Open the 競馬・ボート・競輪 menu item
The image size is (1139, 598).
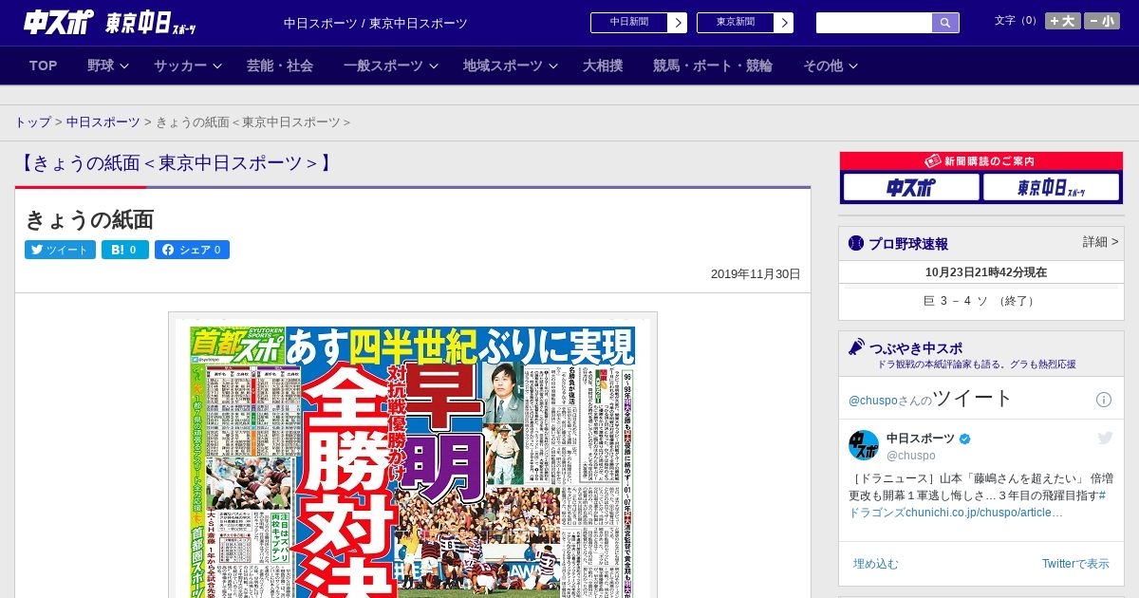click(713, 65)
